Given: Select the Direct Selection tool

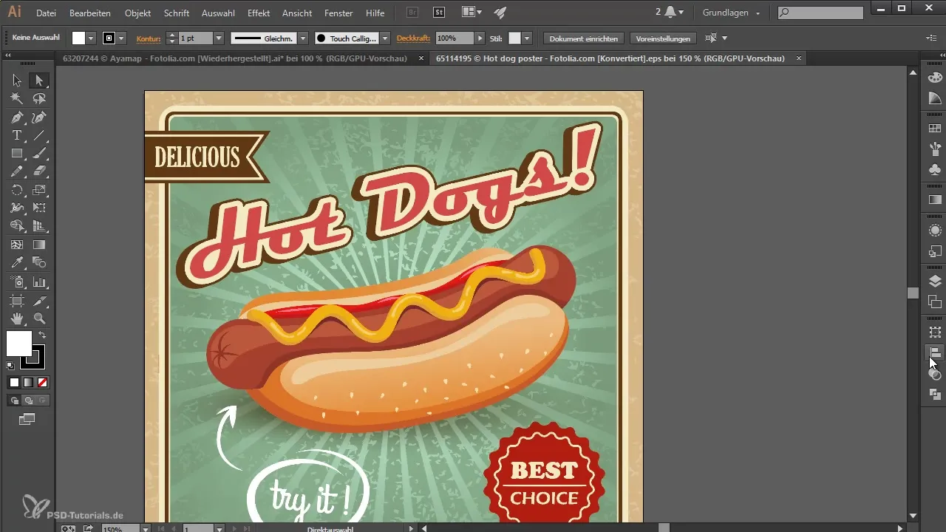Looking at the screenshot, I should (39, 81).
